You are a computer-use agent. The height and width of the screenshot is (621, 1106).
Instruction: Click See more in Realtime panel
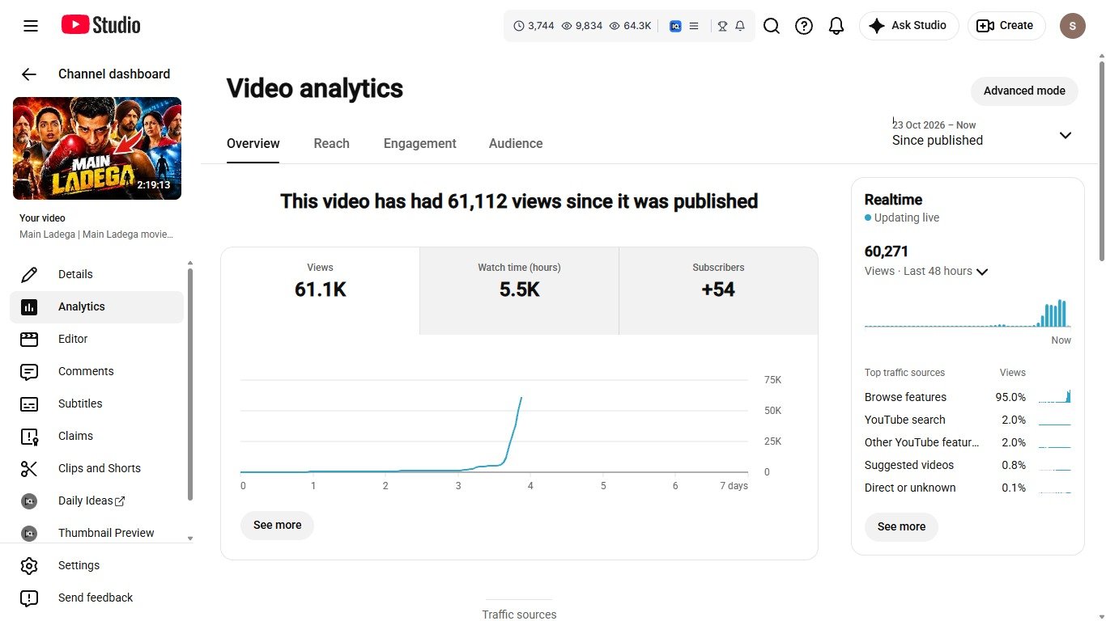click(901, 526)
